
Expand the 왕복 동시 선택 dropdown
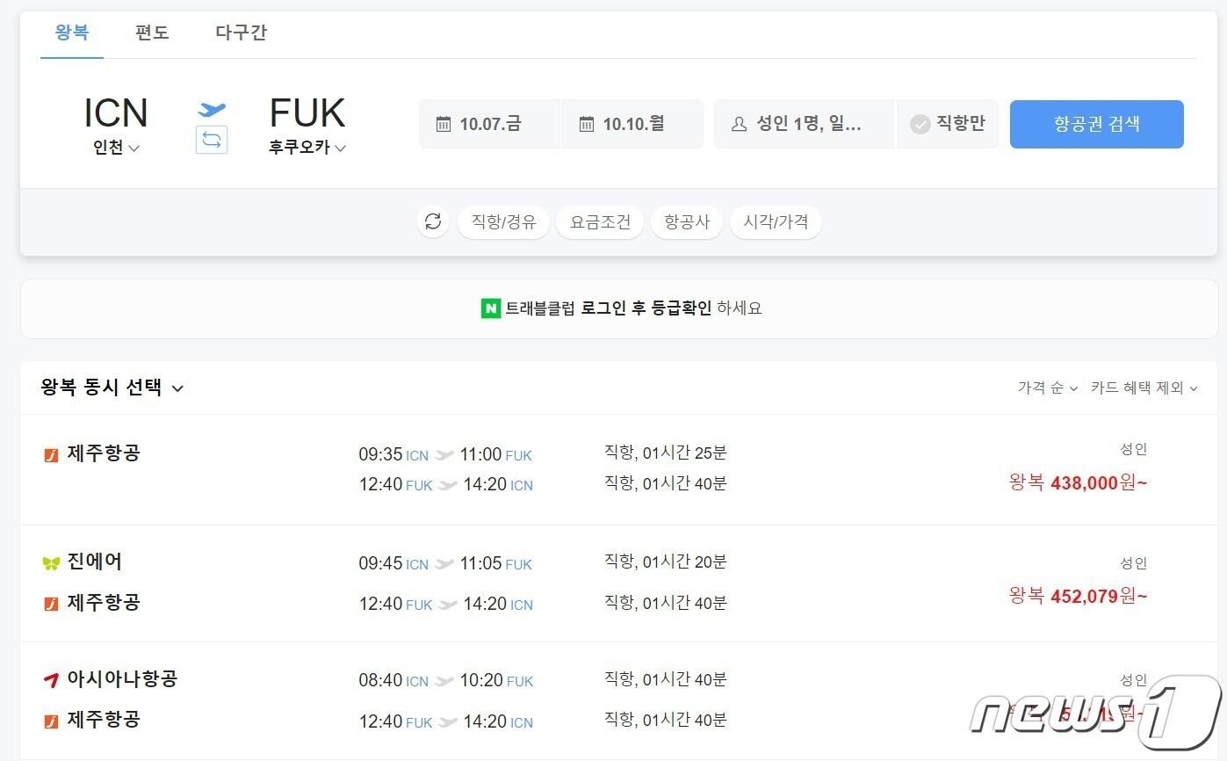click(112, 388)
